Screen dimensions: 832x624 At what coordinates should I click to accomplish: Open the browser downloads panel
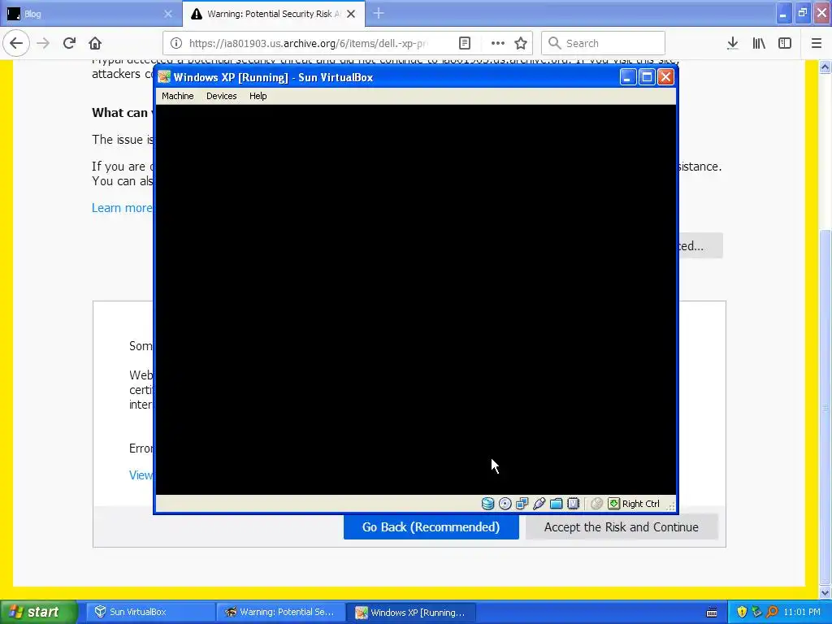click(733, 43)
